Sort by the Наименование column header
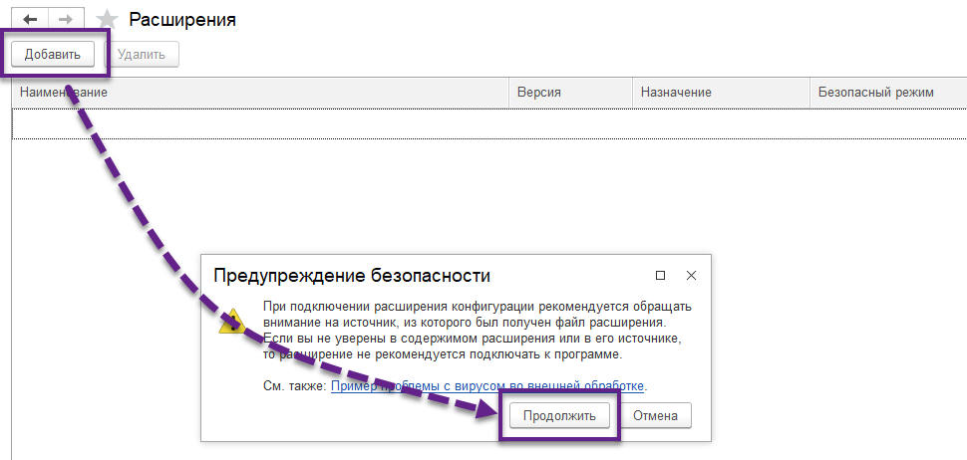The image size is (967, 460). click(x=260, y=93)
